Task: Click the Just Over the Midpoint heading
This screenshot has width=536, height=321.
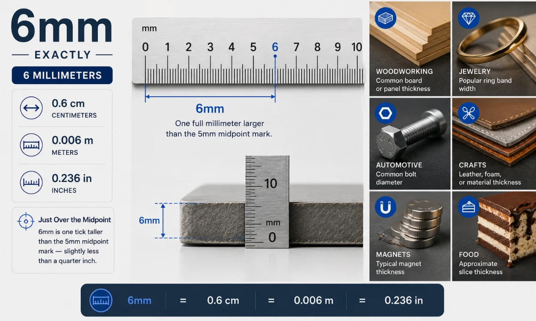Action: [x=75, y=220]
